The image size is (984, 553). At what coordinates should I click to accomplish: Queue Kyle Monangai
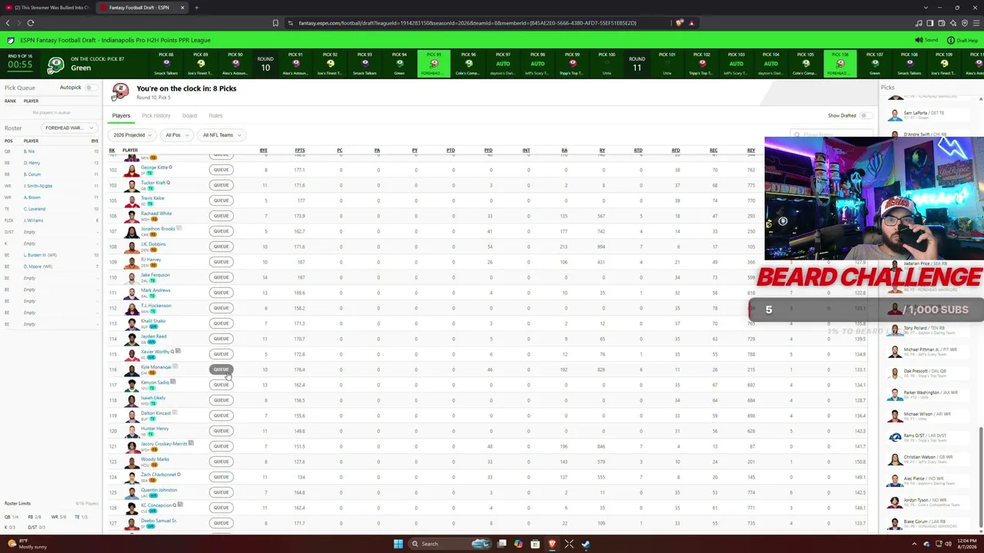point(221,369)
